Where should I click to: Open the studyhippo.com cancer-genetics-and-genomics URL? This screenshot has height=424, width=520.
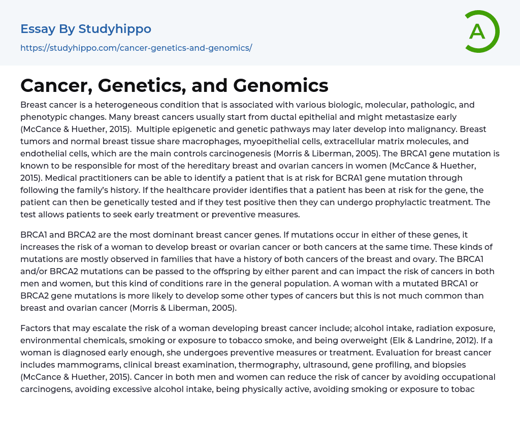click(x=136, y=48)
